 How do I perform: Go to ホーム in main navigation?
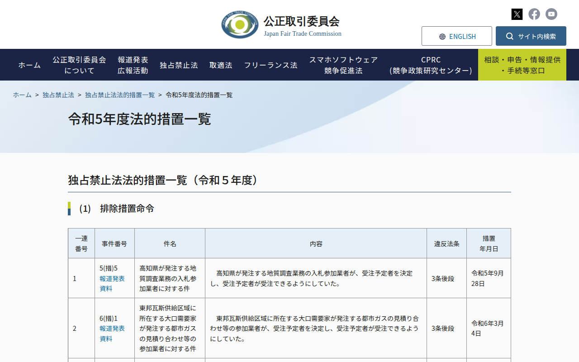point(29,65)
